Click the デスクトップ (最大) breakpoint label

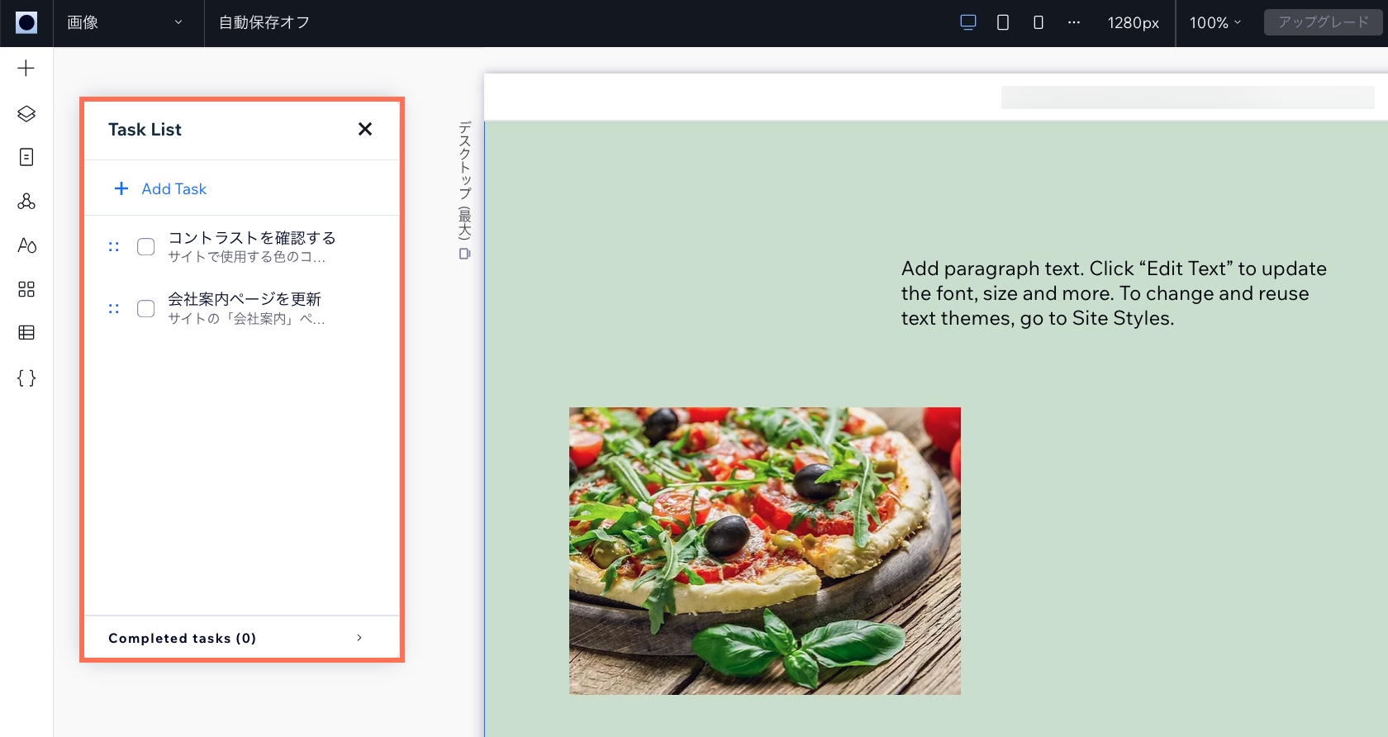coord(465,179)
